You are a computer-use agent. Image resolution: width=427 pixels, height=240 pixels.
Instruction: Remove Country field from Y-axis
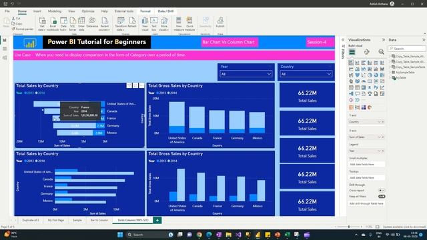click(x=382, y=122)
